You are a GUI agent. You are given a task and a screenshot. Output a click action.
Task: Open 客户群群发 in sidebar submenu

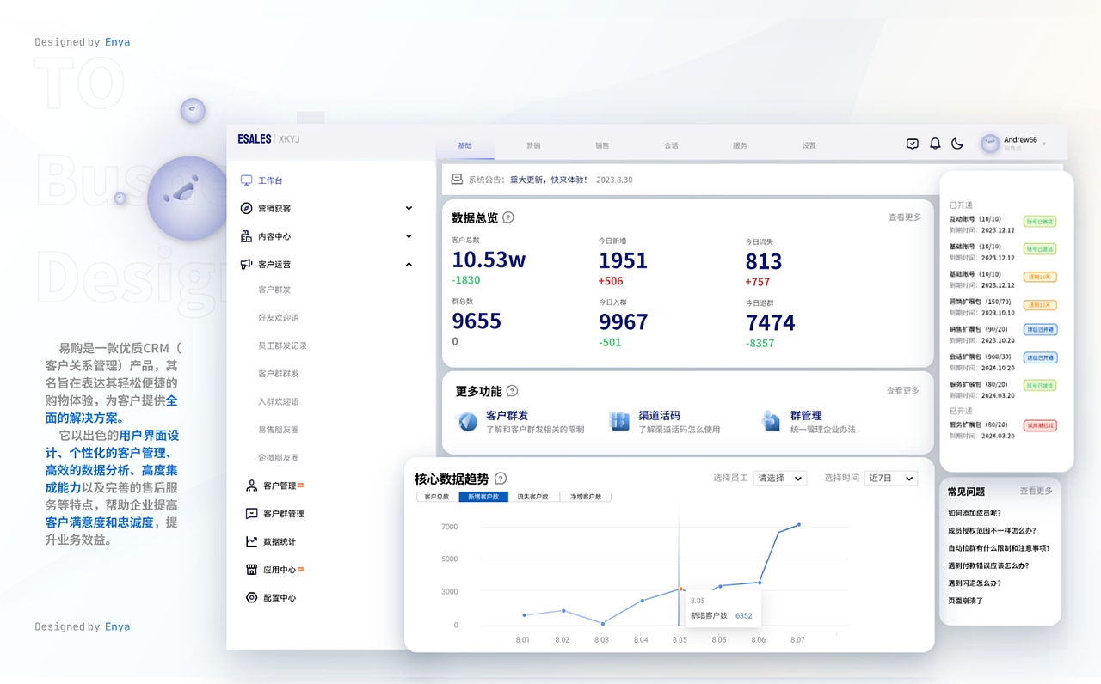279,374
